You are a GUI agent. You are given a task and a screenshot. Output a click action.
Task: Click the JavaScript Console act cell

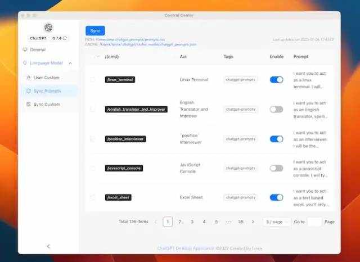point(190,168)
